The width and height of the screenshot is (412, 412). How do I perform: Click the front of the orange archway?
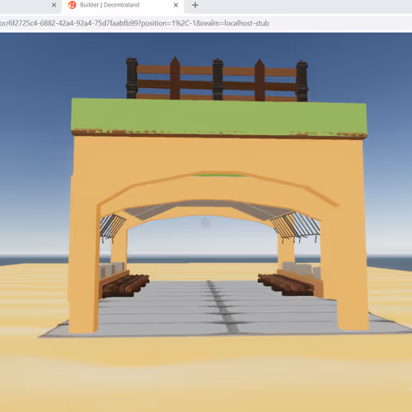[x=219, y=159]
